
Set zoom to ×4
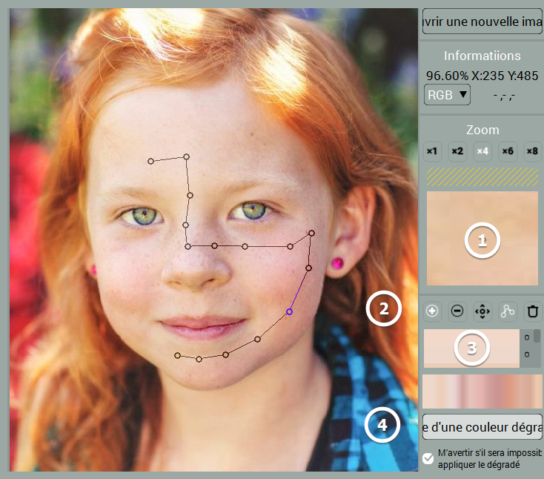(x=482, y=151)
